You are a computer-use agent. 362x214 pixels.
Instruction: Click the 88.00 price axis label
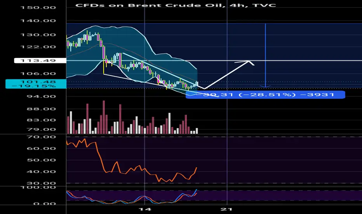tap(41, 109)
